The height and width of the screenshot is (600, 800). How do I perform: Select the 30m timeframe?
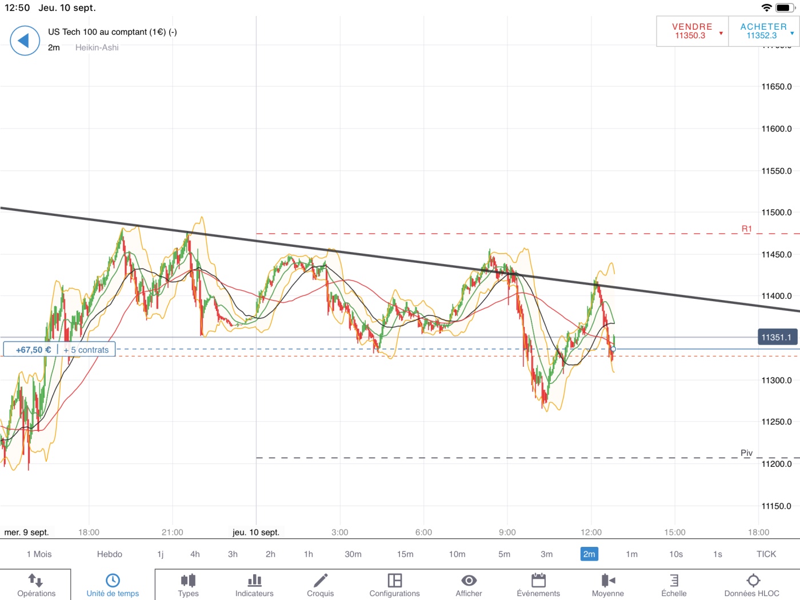pyautogui.click(x=353, y=554)
